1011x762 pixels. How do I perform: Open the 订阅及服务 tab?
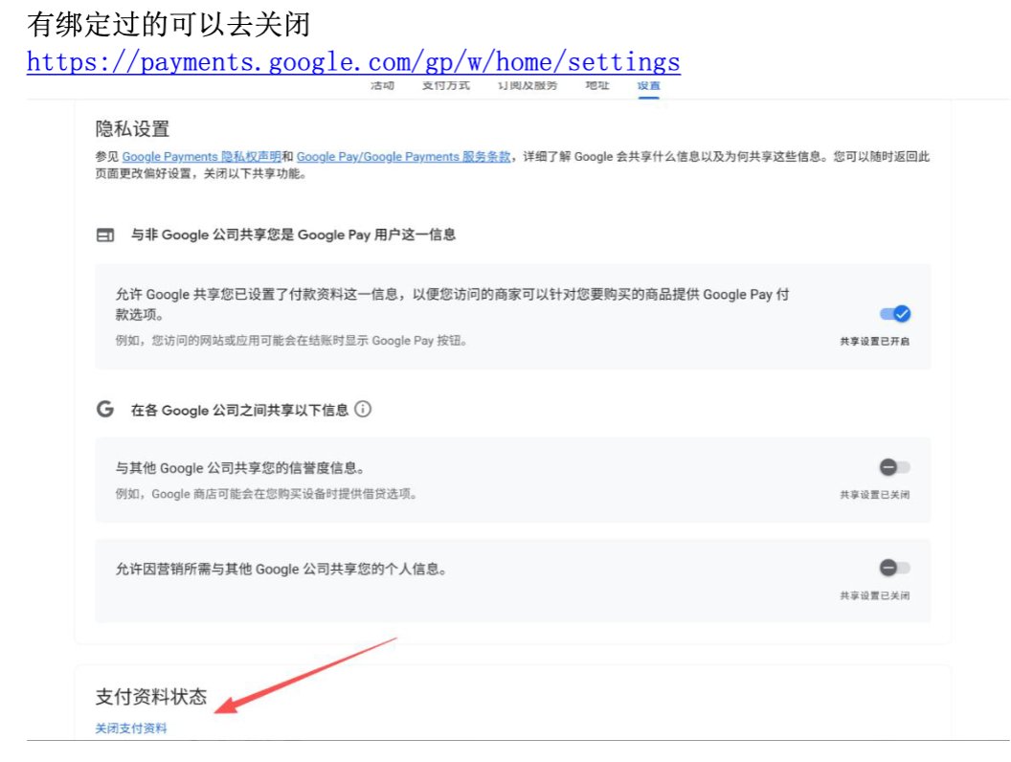pyautogui.click(x=527, y=86)
